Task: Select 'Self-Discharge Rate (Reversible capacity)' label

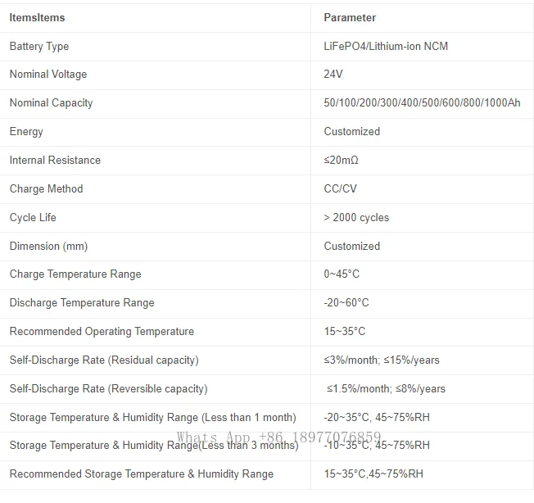Action: 108,388
